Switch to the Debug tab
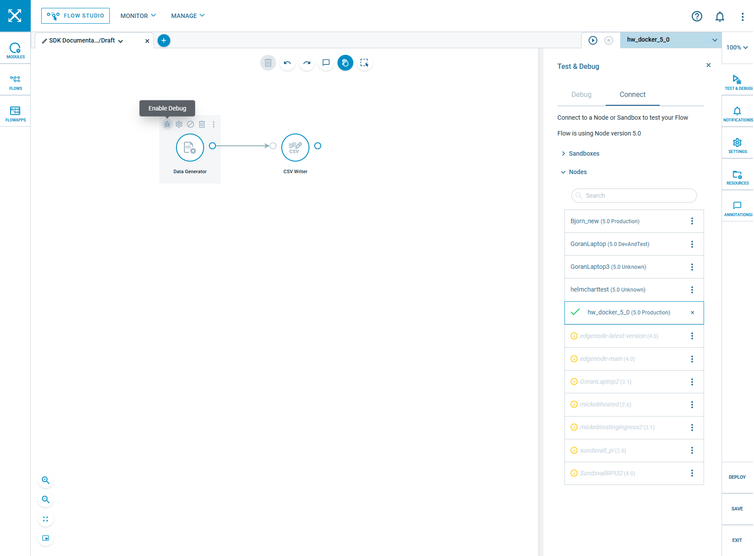Viewport: 754px width, 556px height. point(581,95)
